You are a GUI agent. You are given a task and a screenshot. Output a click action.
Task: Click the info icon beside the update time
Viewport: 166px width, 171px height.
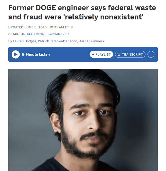coord(72,27)
